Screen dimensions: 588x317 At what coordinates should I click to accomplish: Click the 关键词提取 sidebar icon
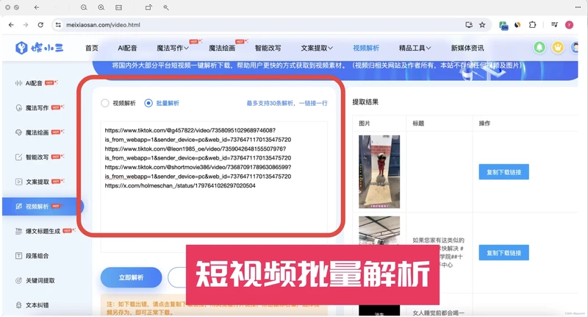click(19, 280)
